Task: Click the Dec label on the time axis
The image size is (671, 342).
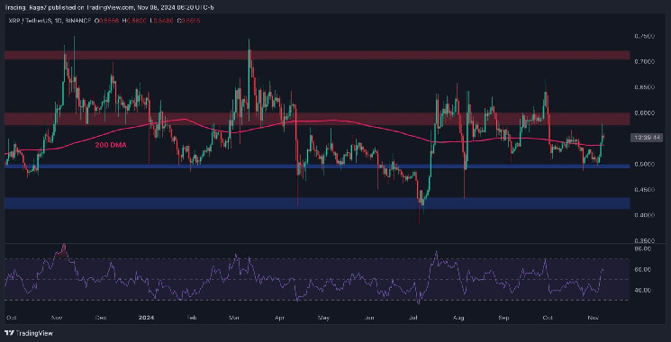Action: [101, 318]
